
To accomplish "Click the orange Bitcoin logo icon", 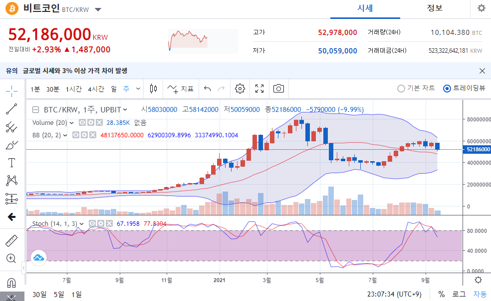I will tap(12, 8).
